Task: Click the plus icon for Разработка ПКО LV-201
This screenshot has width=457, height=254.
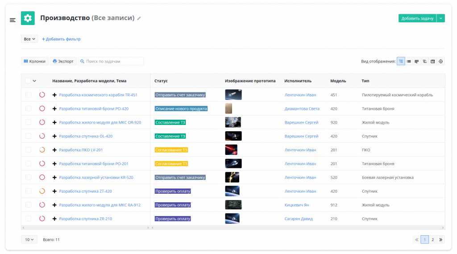Action: point(54,150)
